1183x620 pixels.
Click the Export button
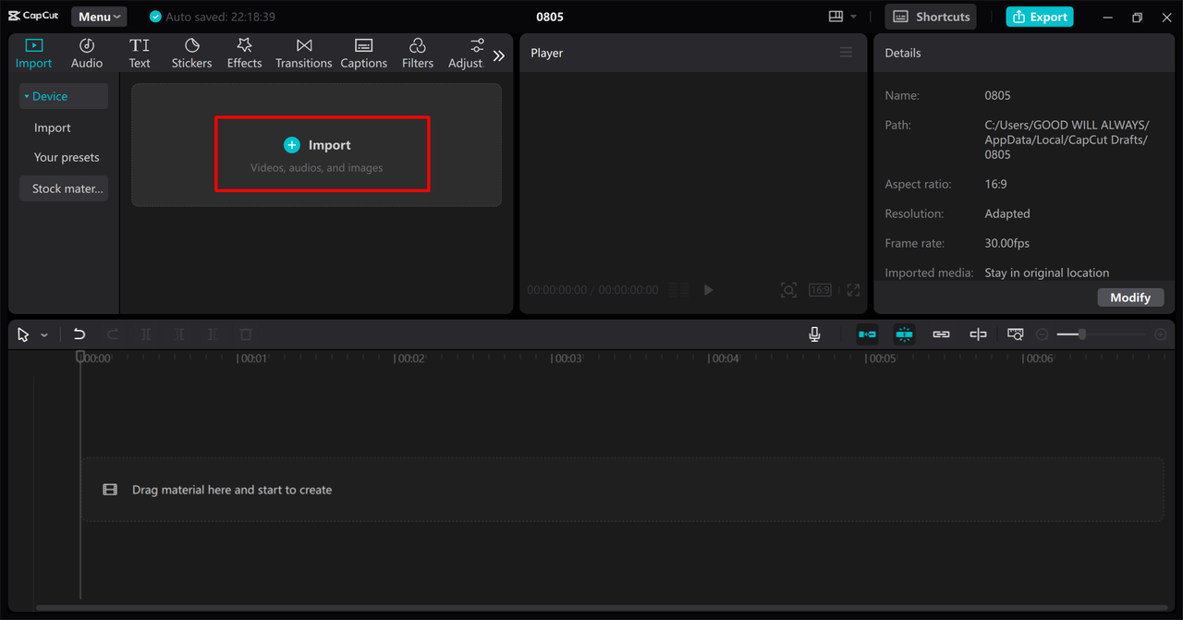click(1040, 17)
